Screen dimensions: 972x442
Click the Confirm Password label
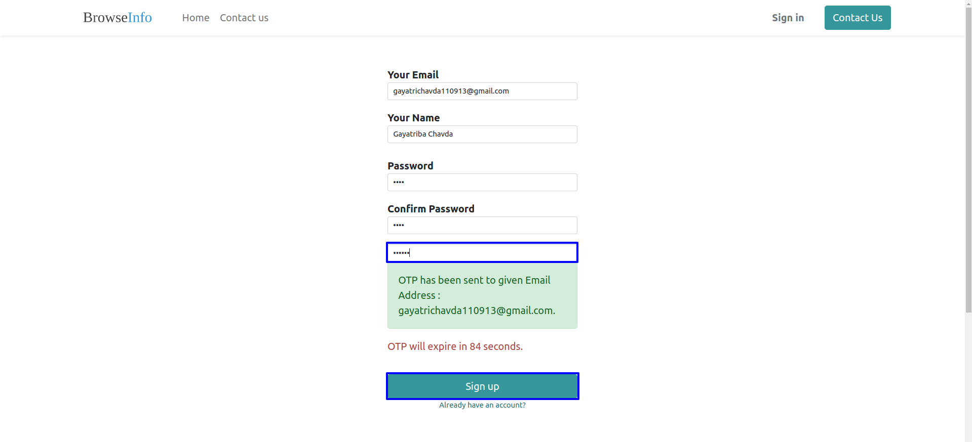tap(431, 209)
